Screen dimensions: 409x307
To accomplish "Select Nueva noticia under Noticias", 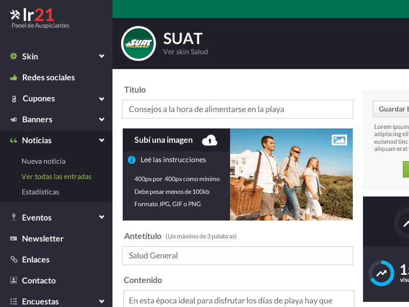I will [43, 161].
